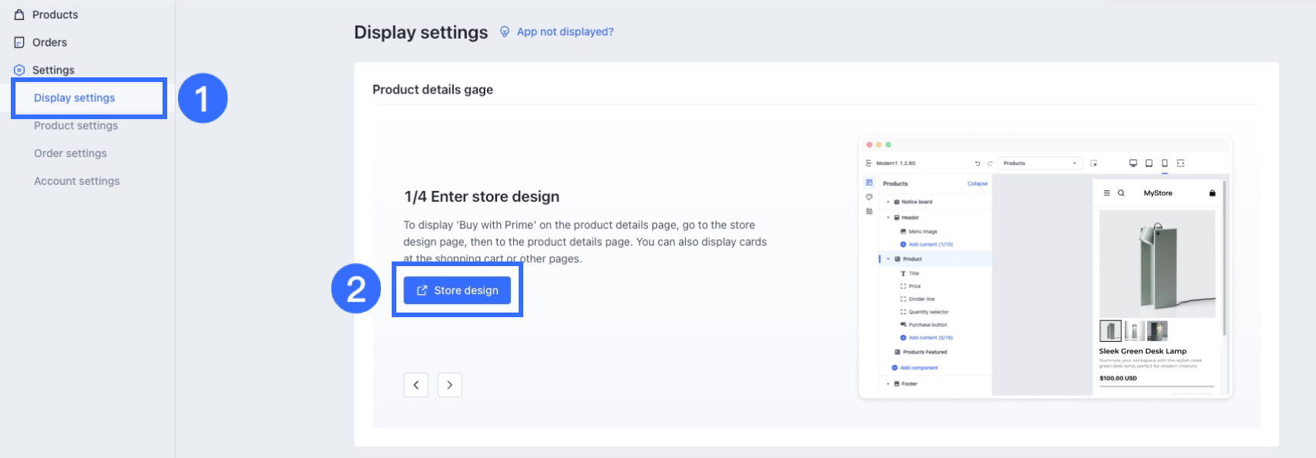Select the tablet view icon in preview

[1149, 163]
